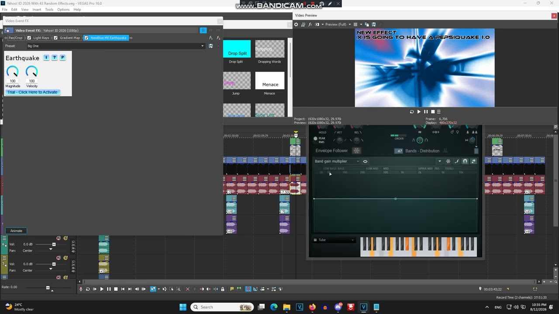The width and height of the screenshot is (559, 314).
Task: Save the Earthquake preset with floppy icon
Action: (x=210, y=46)
